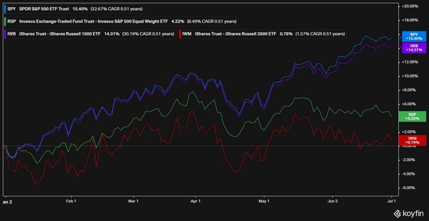Click the green RSP color marker in legend

[4, 21]
